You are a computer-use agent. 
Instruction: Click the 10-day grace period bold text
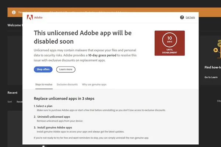102,55
